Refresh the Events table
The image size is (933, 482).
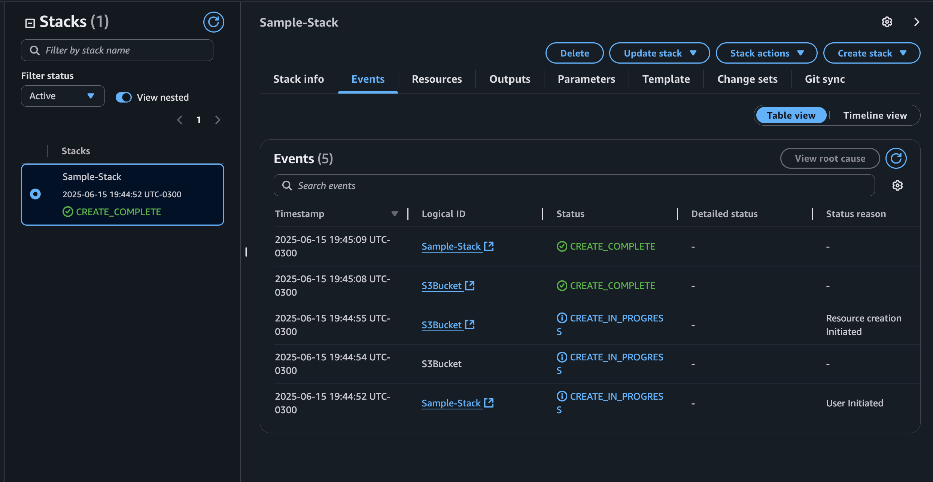pyautogui.click(x=896, y=158)
